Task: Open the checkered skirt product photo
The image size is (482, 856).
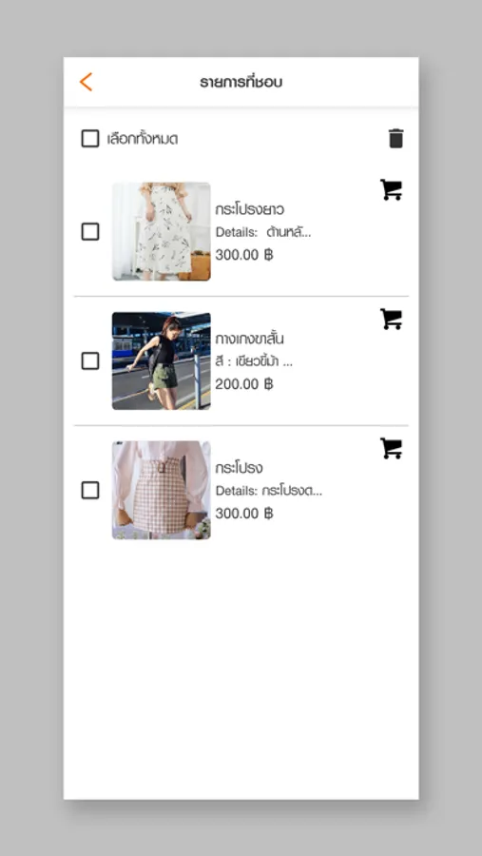Action: tap(161, 490)
